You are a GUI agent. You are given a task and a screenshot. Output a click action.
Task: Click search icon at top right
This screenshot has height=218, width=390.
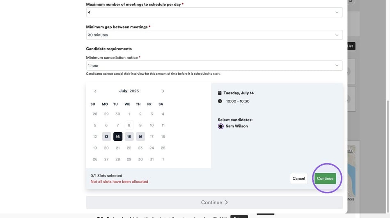tap(351, 1)
